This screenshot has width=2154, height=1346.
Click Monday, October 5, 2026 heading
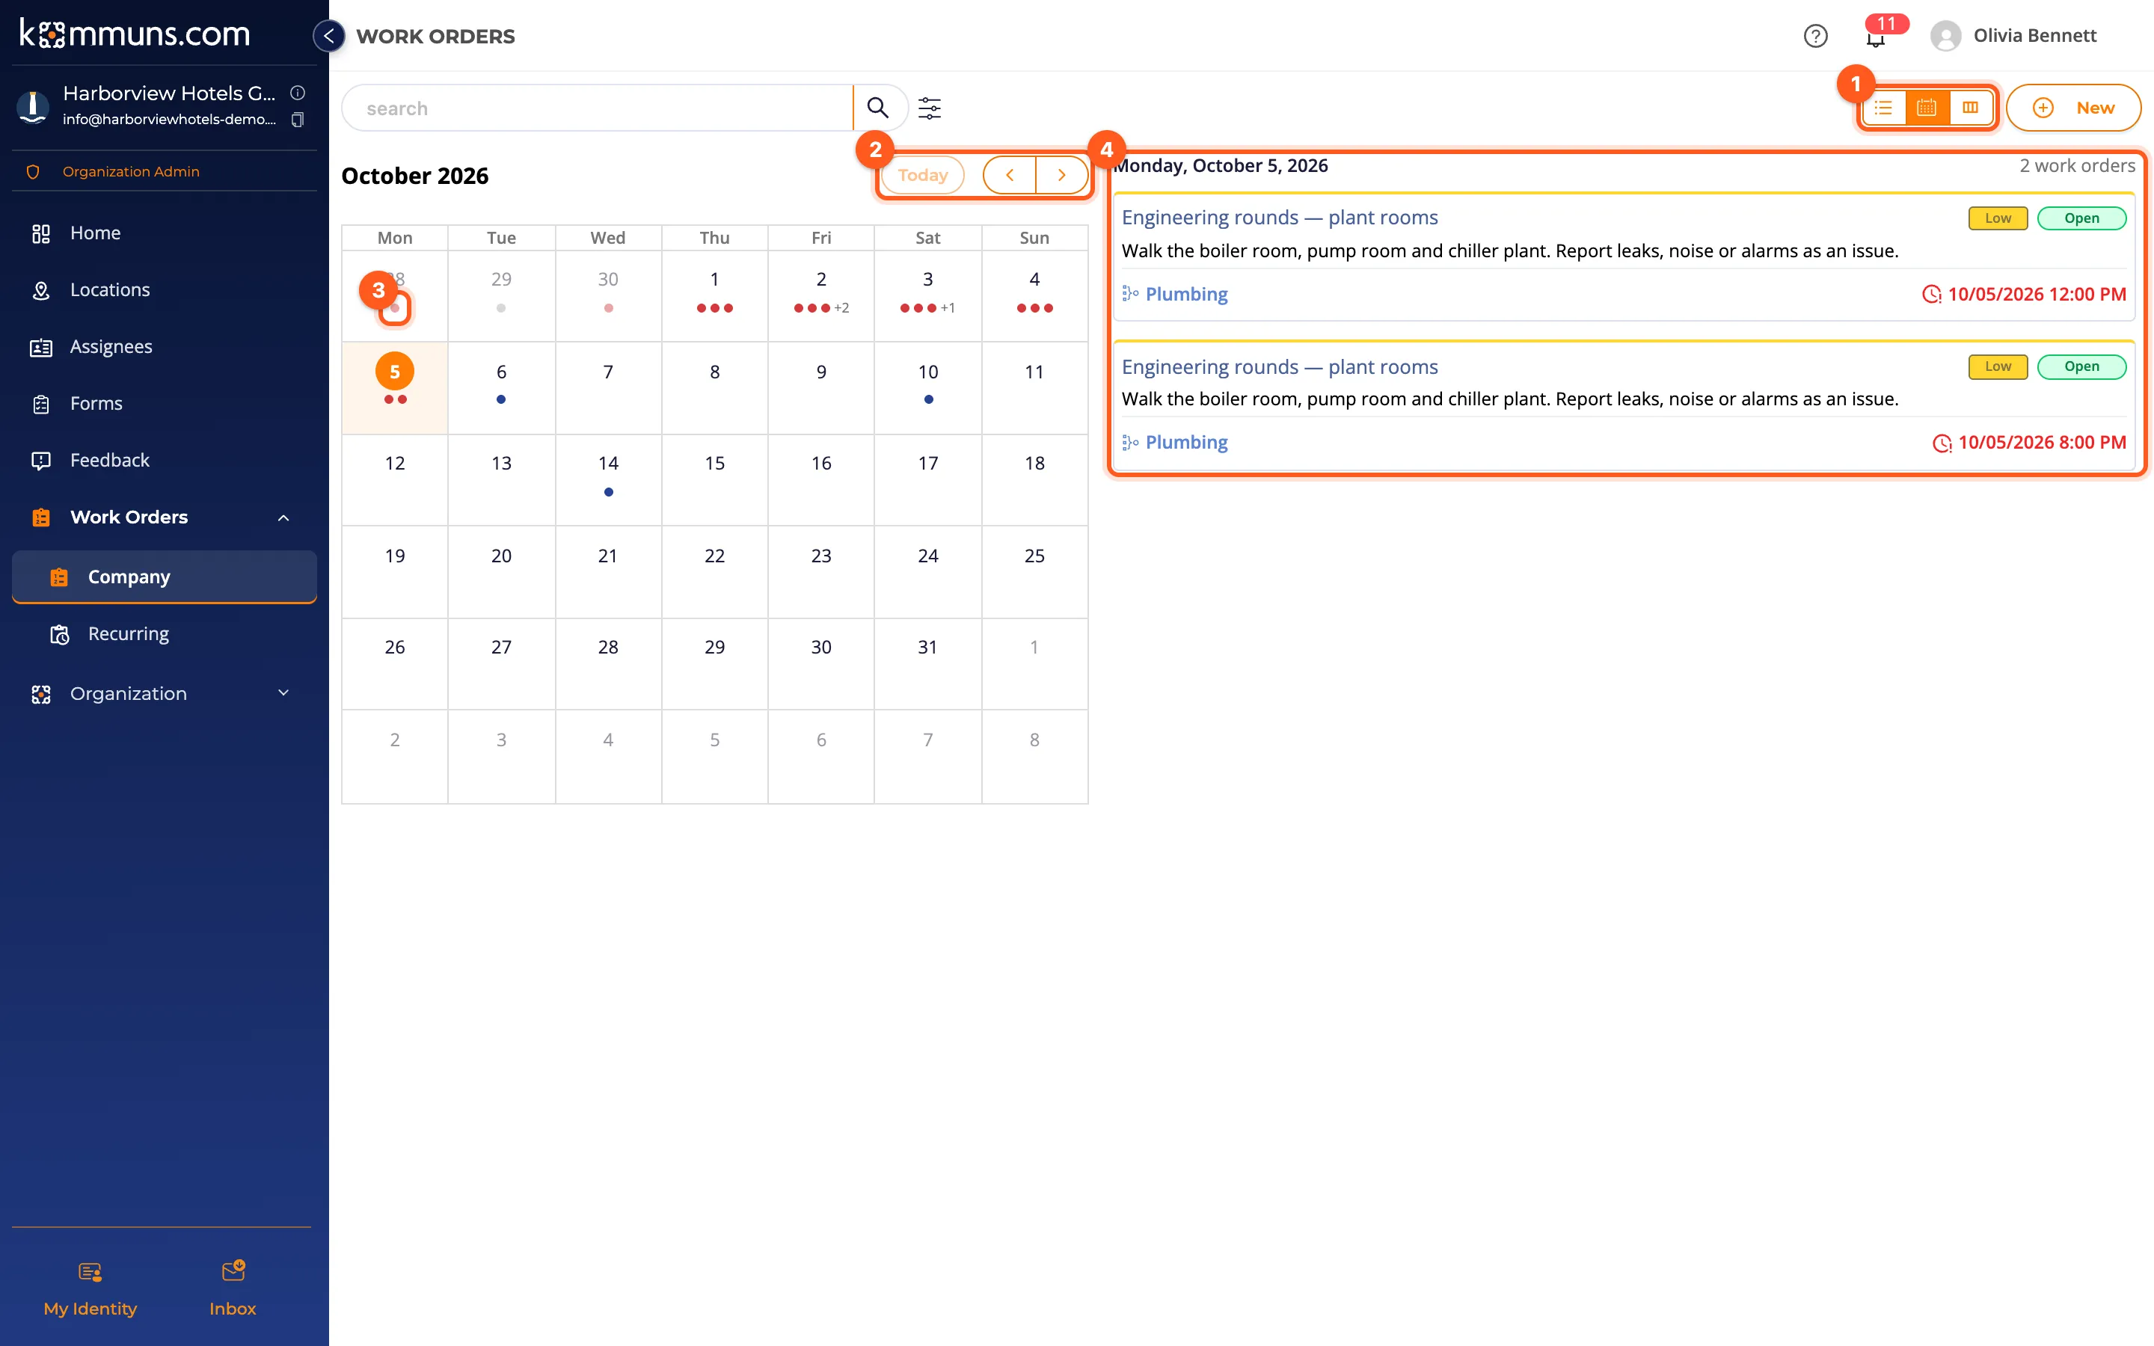(1221, 165)
